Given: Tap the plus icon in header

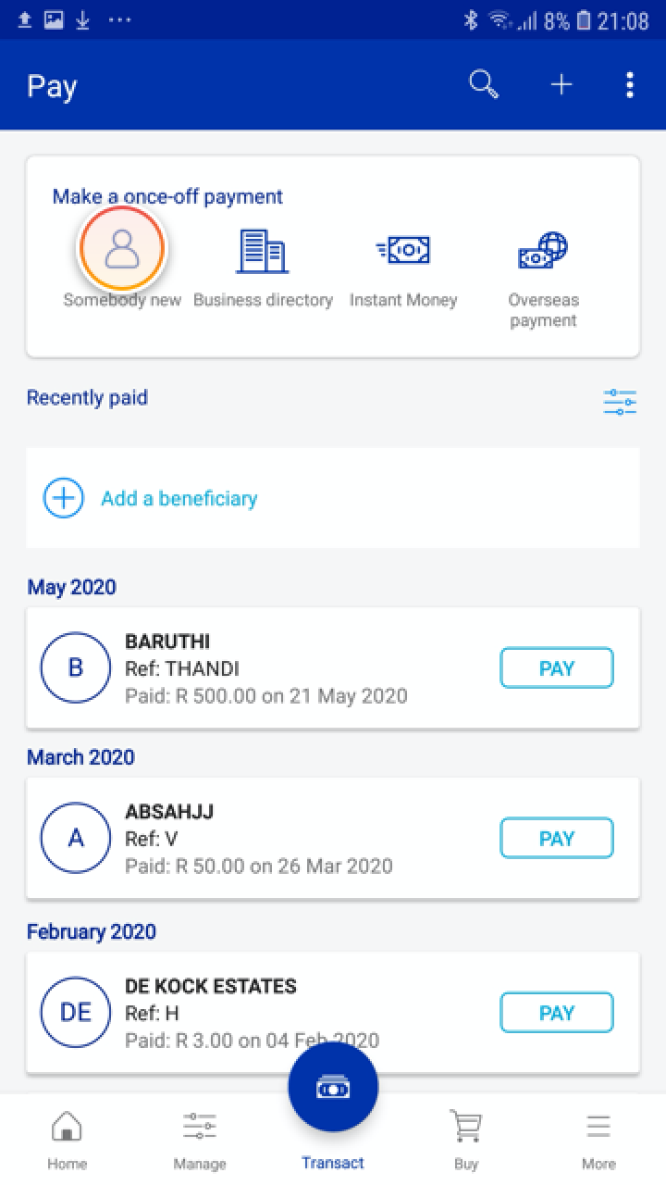Looking at the screenshot, I should point(561,85).
